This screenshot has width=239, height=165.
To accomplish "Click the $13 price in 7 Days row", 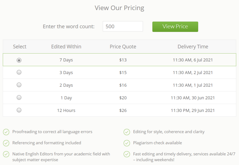I will 123,60.
